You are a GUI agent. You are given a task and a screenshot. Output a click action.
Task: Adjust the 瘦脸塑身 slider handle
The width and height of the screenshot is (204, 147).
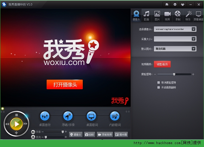pyautogui.click(x=174, y=74)
